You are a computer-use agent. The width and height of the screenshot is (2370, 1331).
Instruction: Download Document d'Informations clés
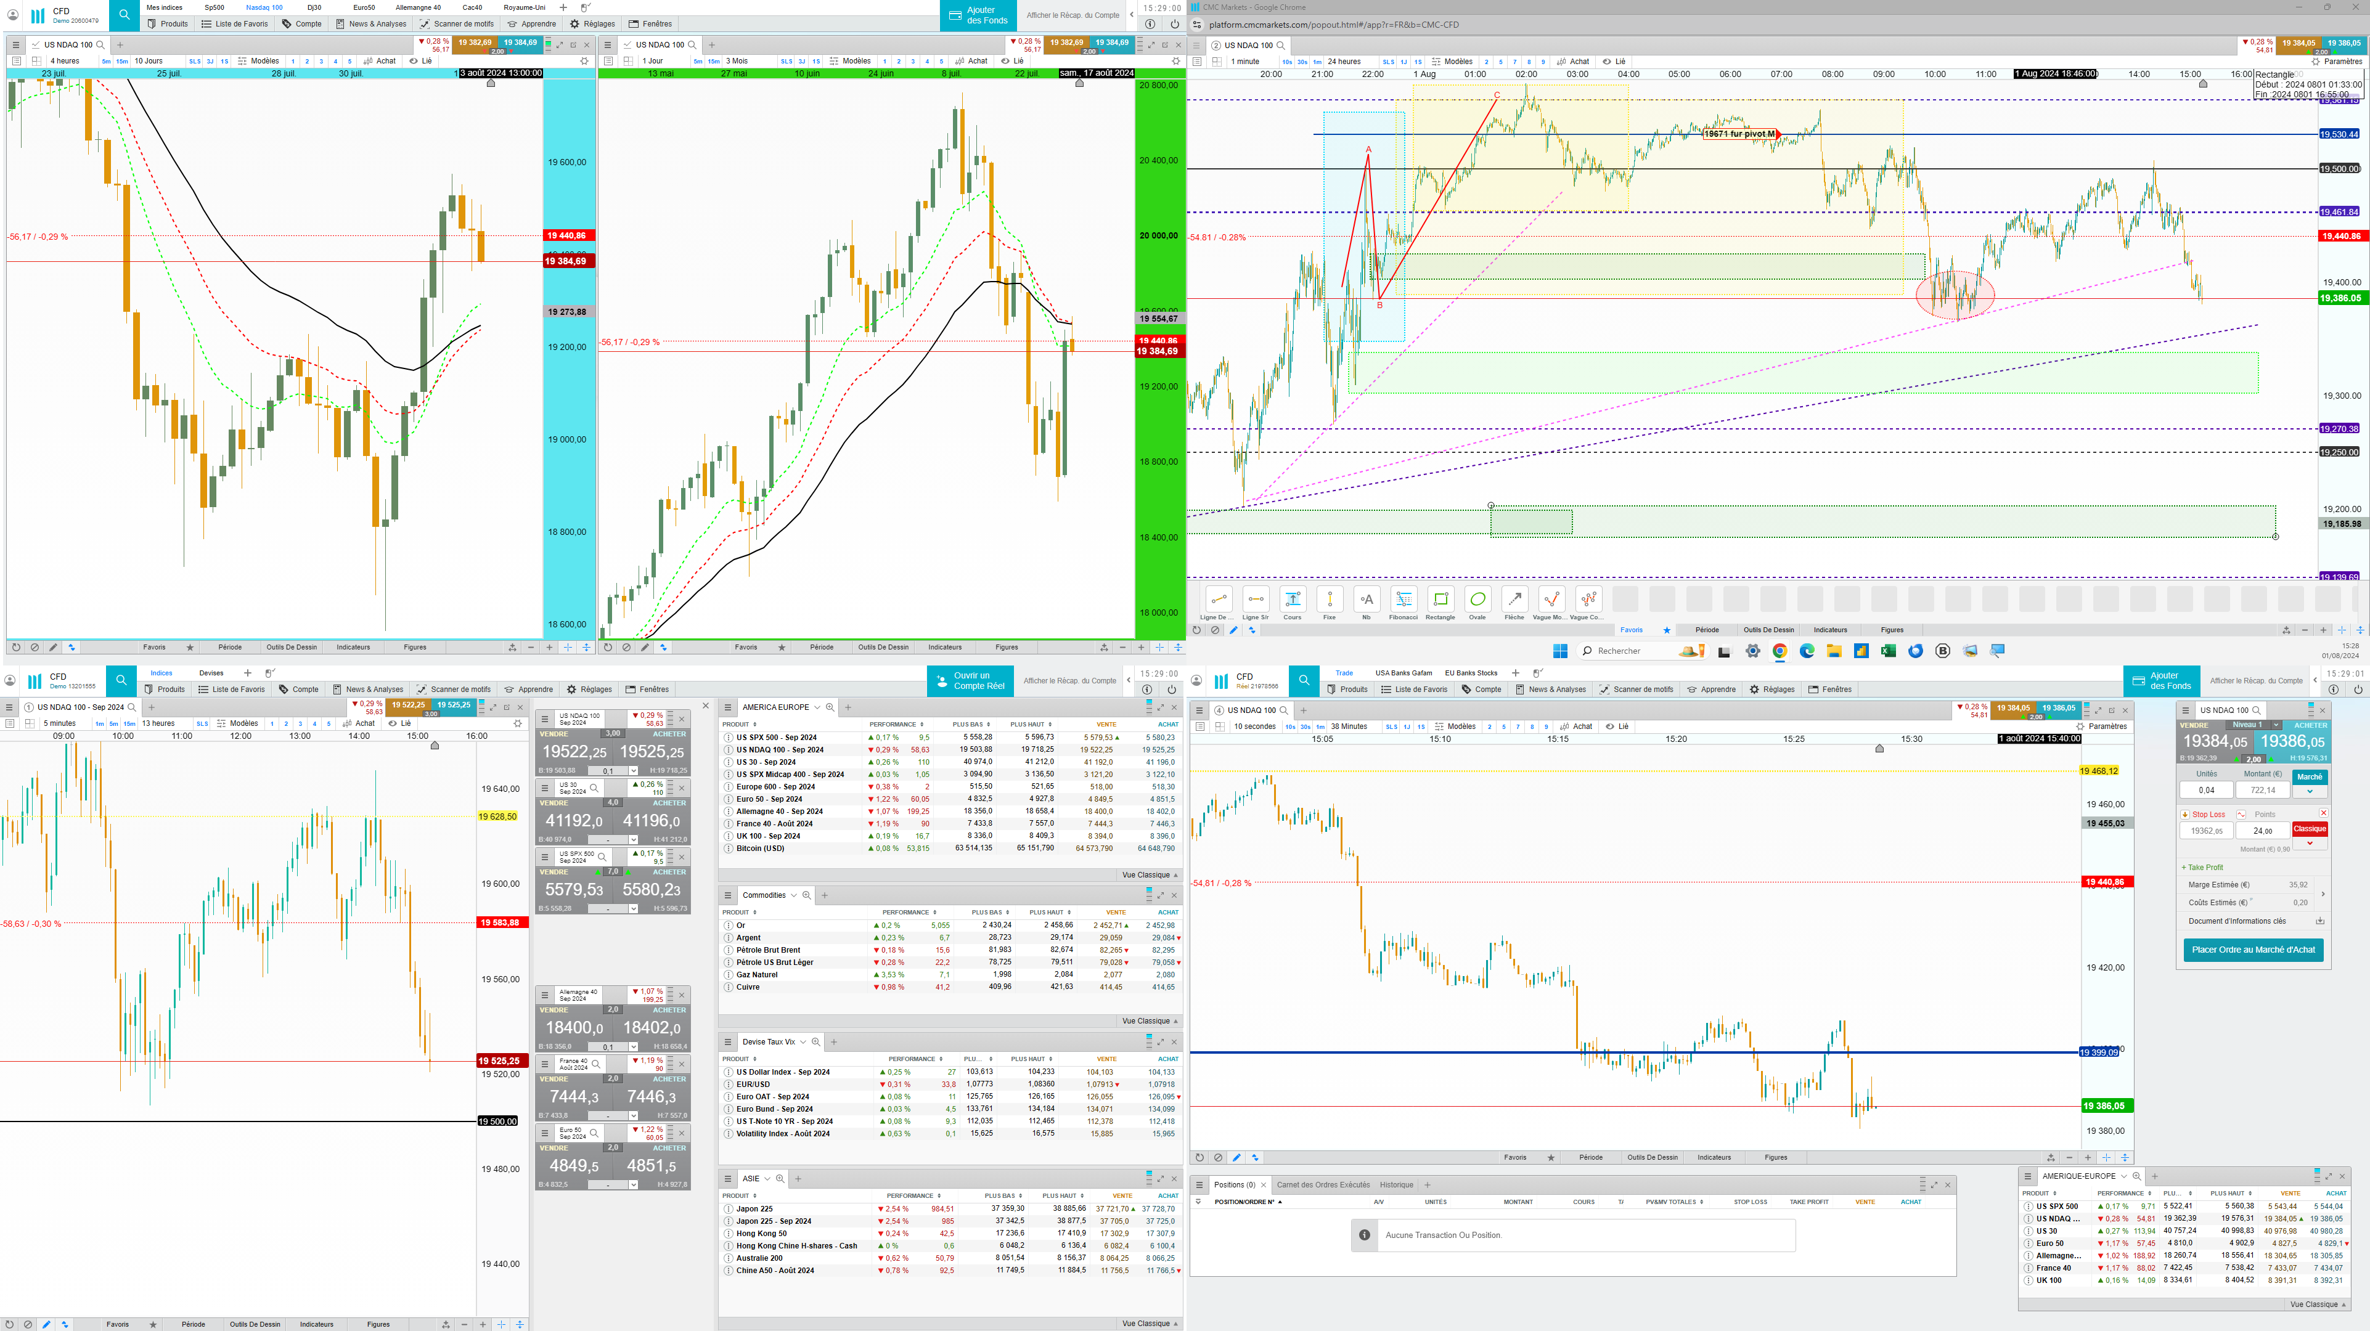[2319, 921]
